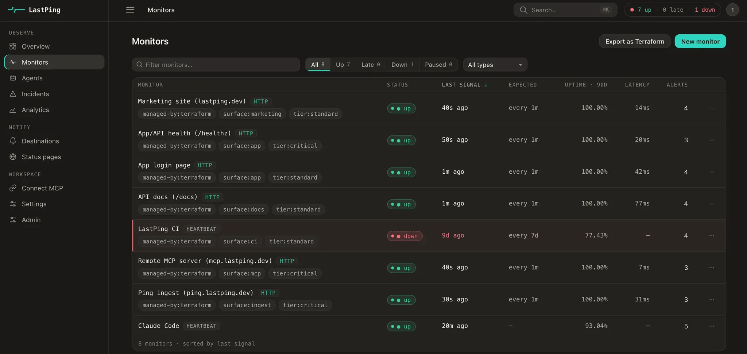The width and height of the screenshot is (747, 354).
Task: Toggle the hamburger sidebar menu icon
Action: click(x=130, y=10)
